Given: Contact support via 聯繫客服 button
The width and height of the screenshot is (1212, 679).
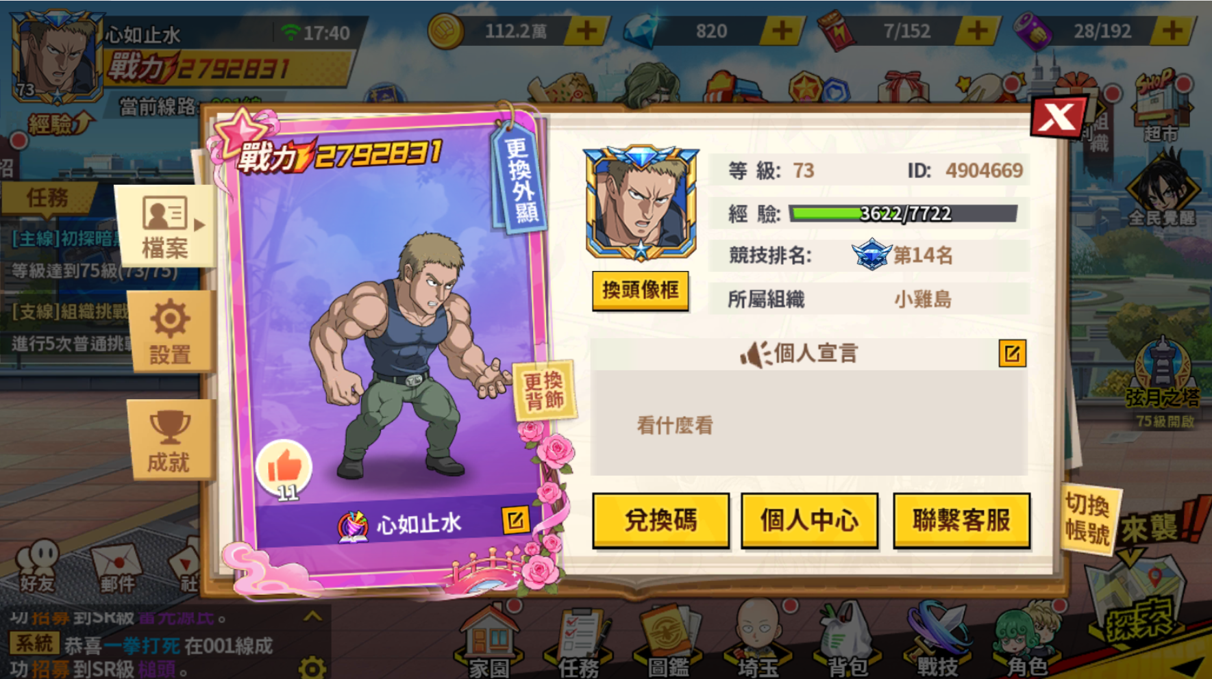Looking at the screenshot, I should (961, 521).
